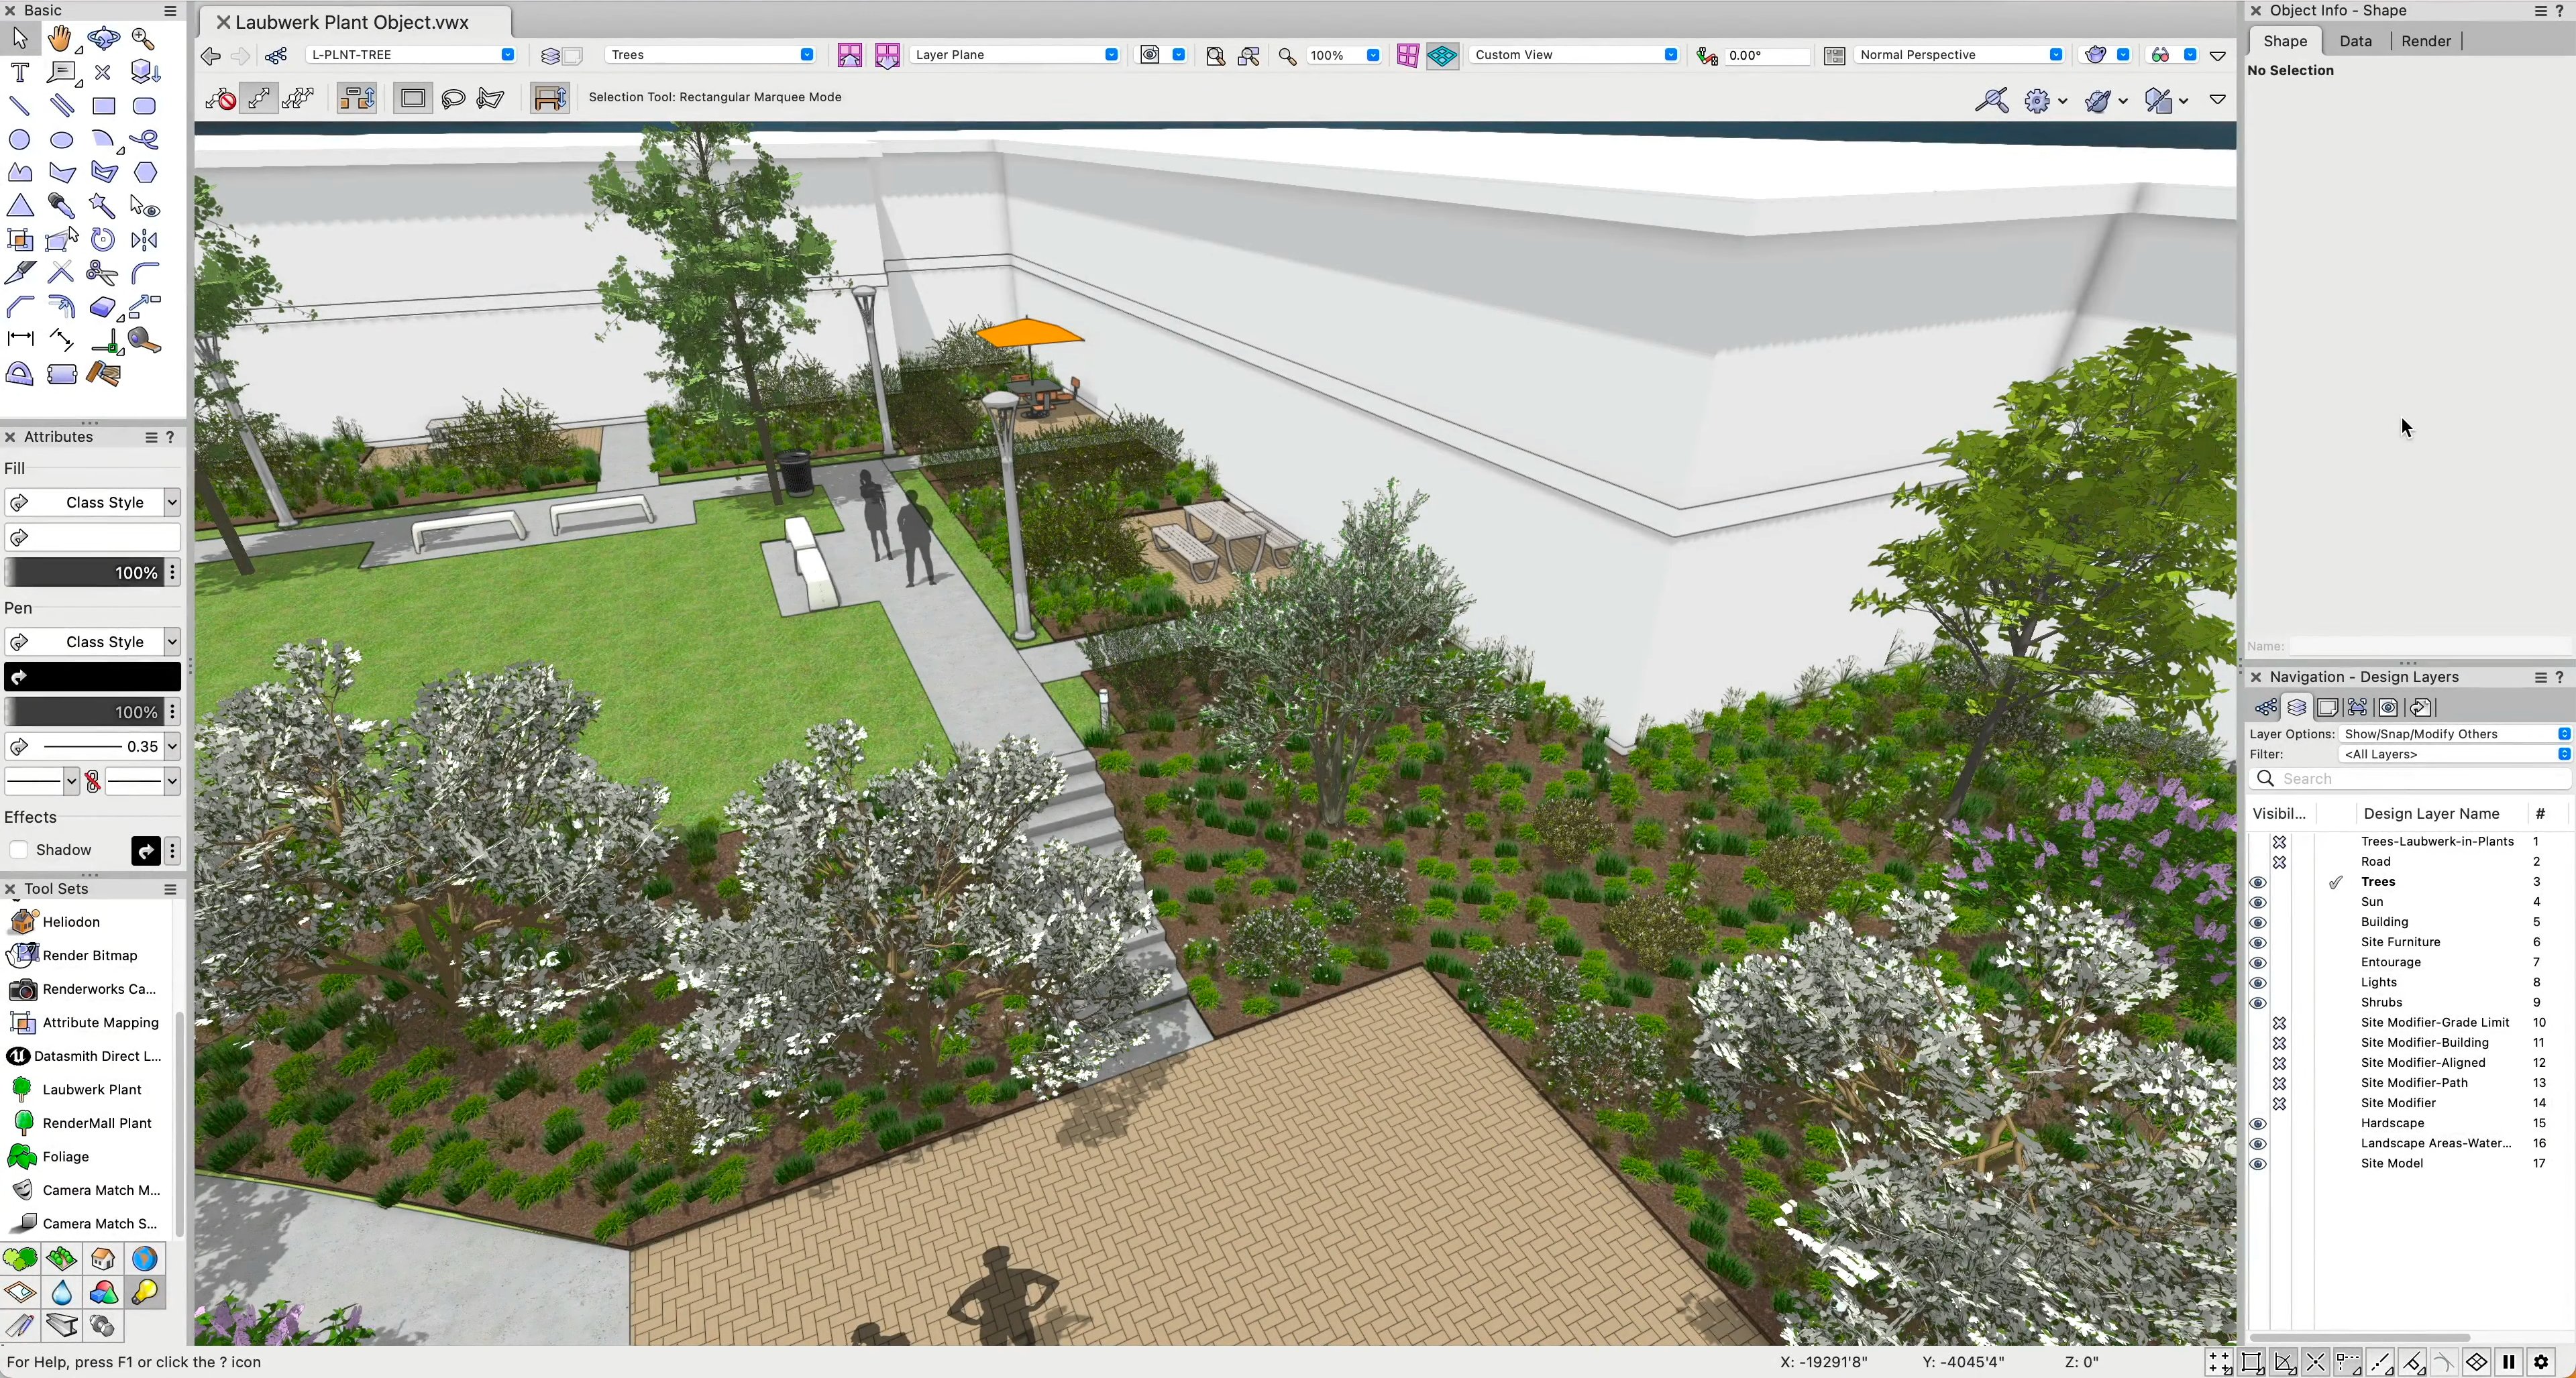Select the Text tool in Basic palette
Image resolution: width=2576 pixels, height=1378 pixels.
(x=19, y=72)
